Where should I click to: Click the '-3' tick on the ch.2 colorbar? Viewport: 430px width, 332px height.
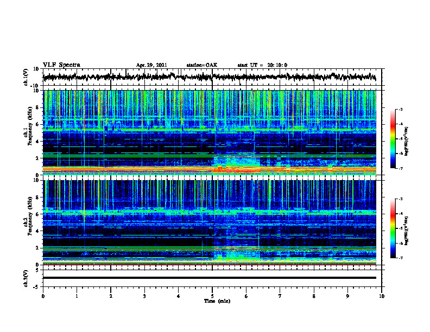tap(401, 199)
